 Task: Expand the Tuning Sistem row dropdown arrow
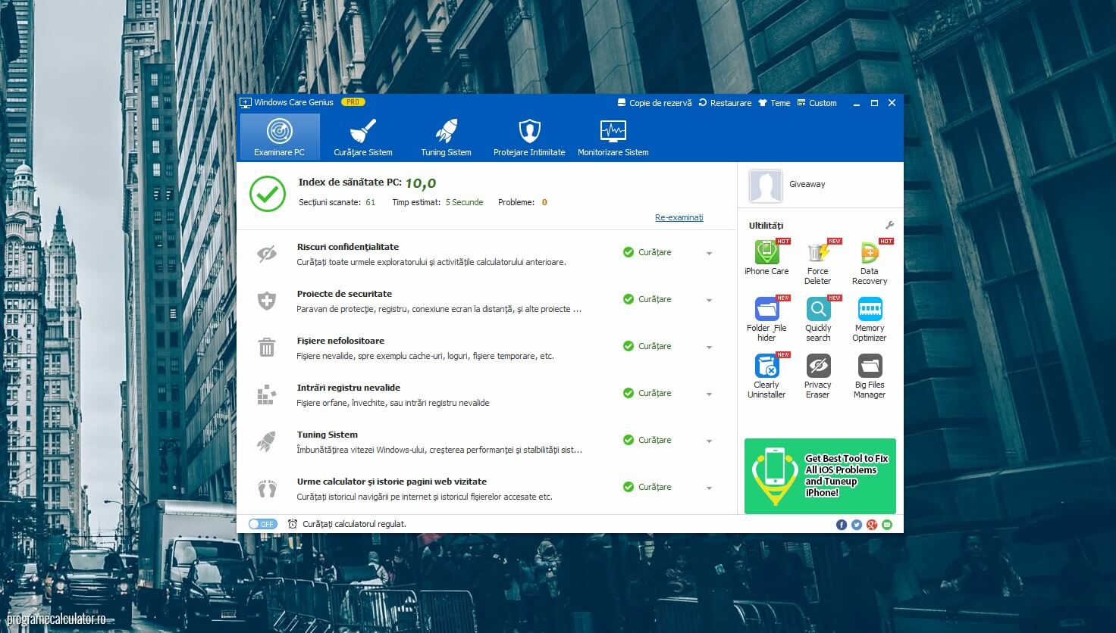pyautogui.click(x=709, y=441)
